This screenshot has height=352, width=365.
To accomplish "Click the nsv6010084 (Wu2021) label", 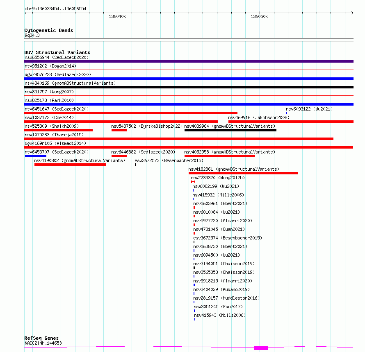I will tap(217, 212).
